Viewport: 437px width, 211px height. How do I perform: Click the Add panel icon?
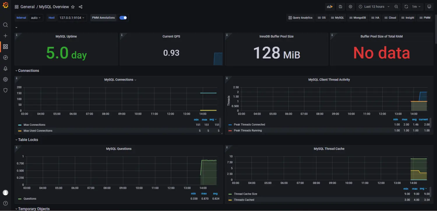click(329, 7)
